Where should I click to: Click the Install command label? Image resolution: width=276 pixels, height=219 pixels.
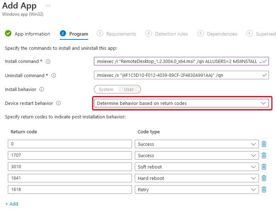[x=22, y=62]
